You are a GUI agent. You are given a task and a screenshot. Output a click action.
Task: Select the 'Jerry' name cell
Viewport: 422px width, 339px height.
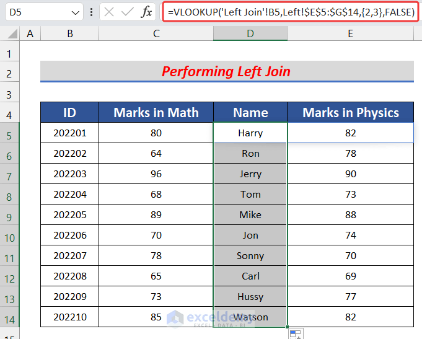(x=250, y=174)
